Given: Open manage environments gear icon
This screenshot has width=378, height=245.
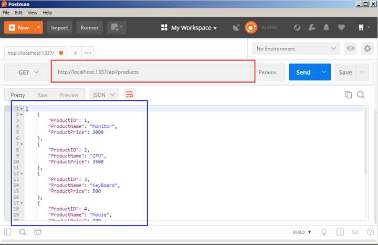Looking at the screenshot, I should coord(367,48).
